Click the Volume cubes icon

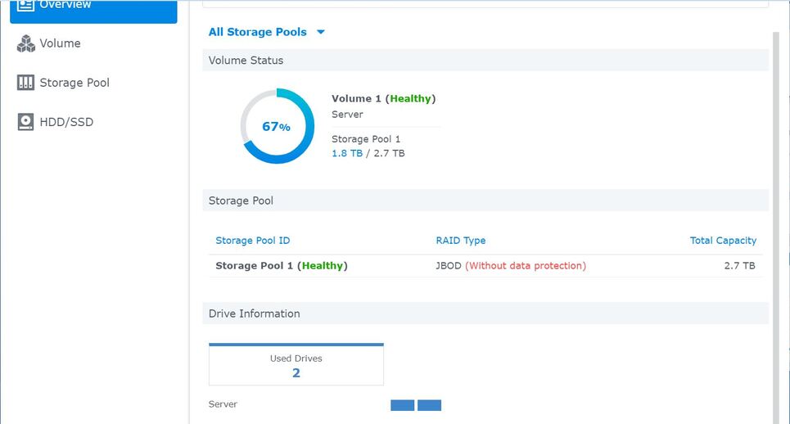[25, 43]
